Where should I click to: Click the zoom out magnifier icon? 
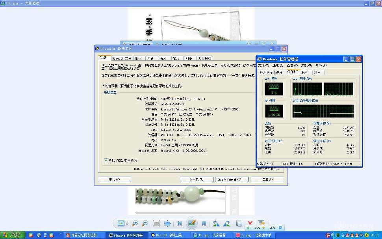[x=145, y=223]
